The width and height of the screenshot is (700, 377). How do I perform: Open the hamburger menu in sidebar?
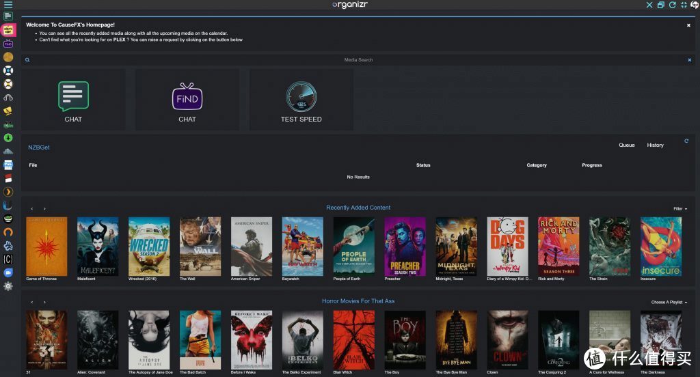coord(8,5)
